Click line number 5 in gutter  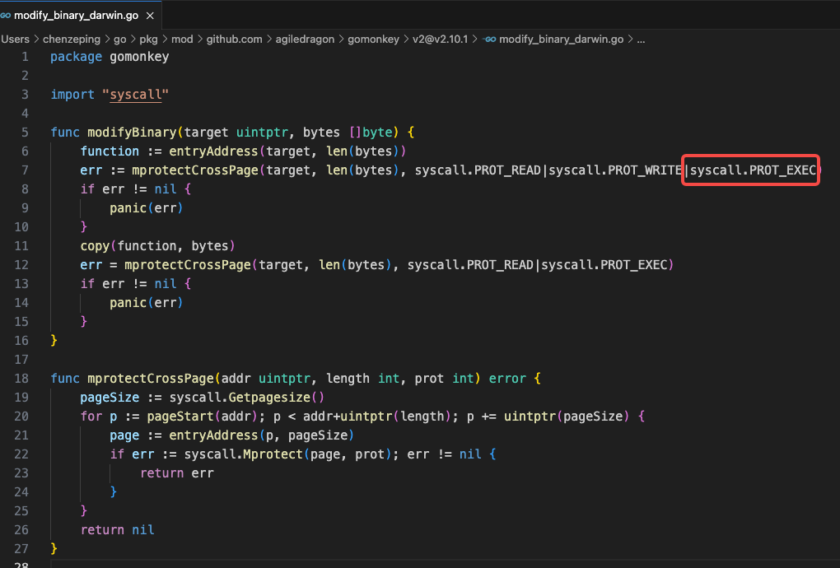[x=25, y=132]
